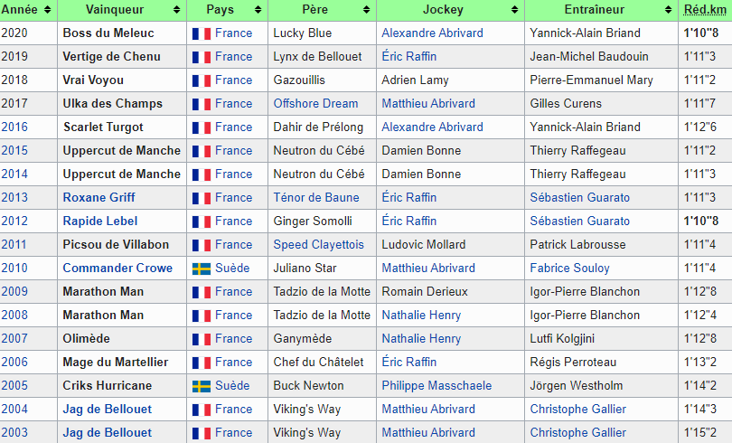Open Offshore Dream sire link
Viewport: 732px width, 443px height.
(315, 104)
